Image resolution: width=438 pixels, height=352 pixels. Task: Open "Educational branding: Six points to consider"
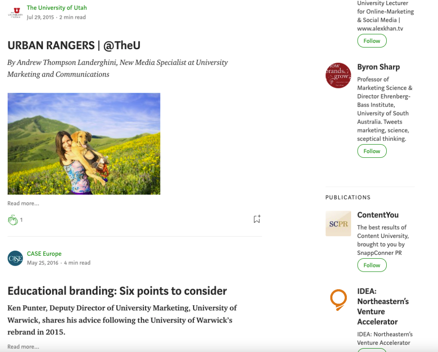click(x=117, y=291)
